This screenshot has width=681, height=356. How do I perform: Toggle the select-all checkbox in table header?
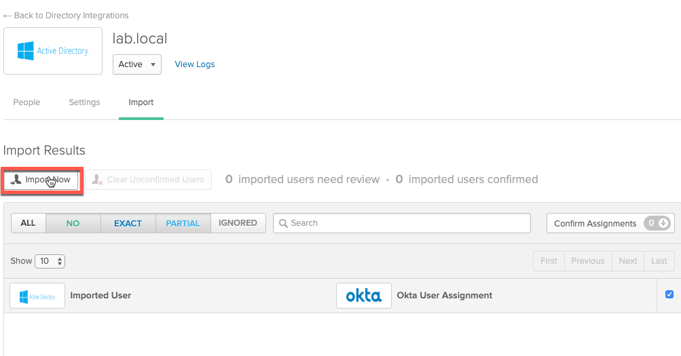point(669,294)
